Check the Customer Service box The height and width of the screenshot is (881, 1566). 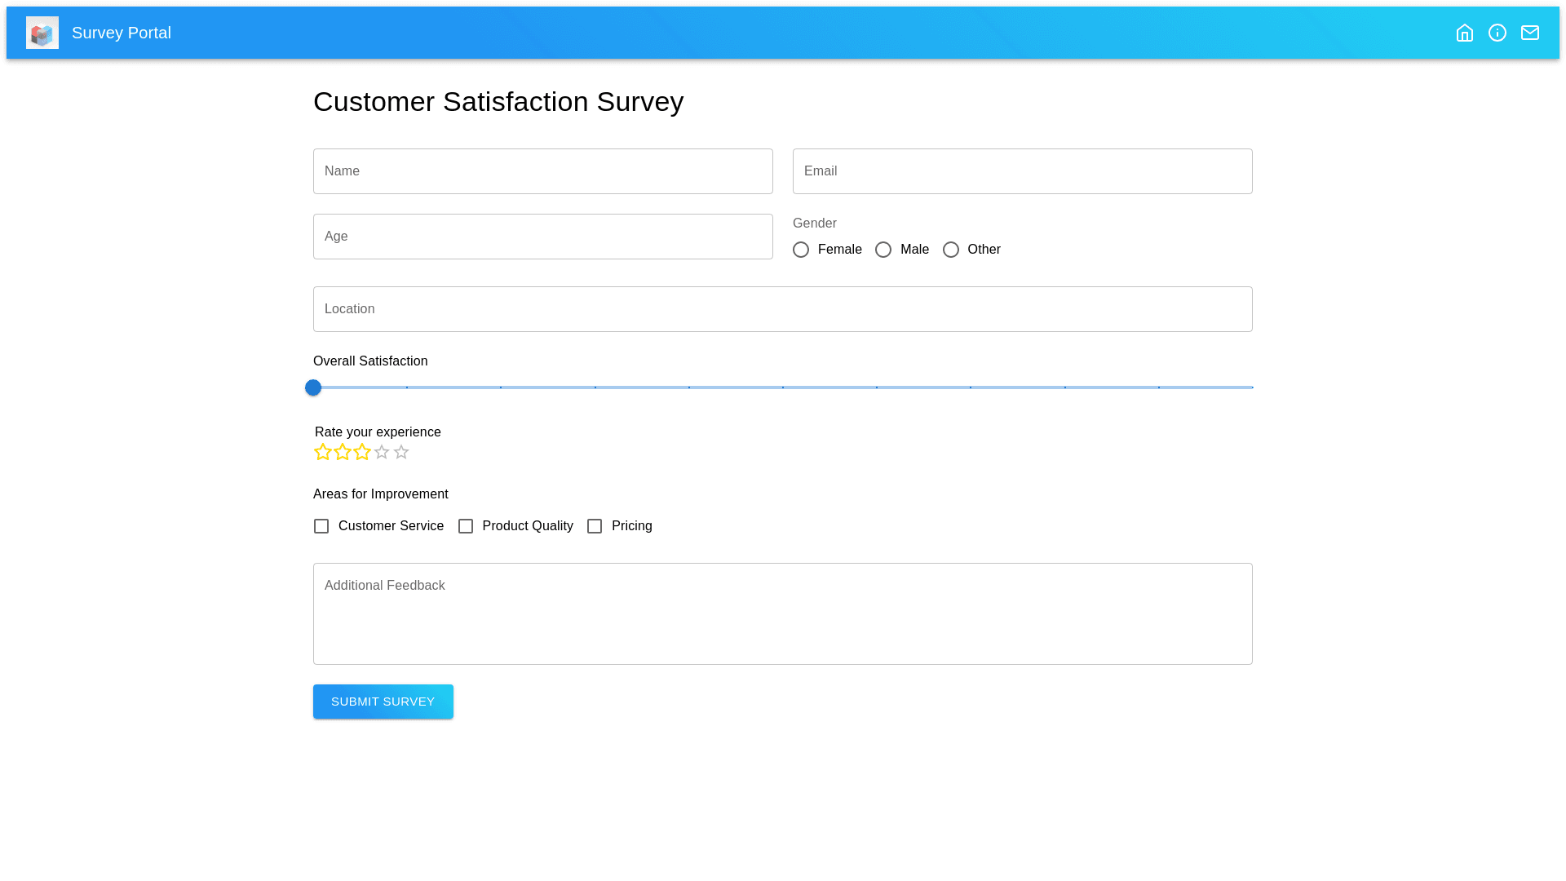(321, 526)
